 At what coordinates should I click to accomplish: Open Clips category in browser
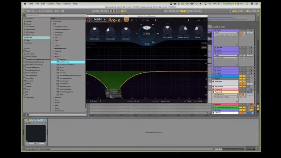(28, 40)
